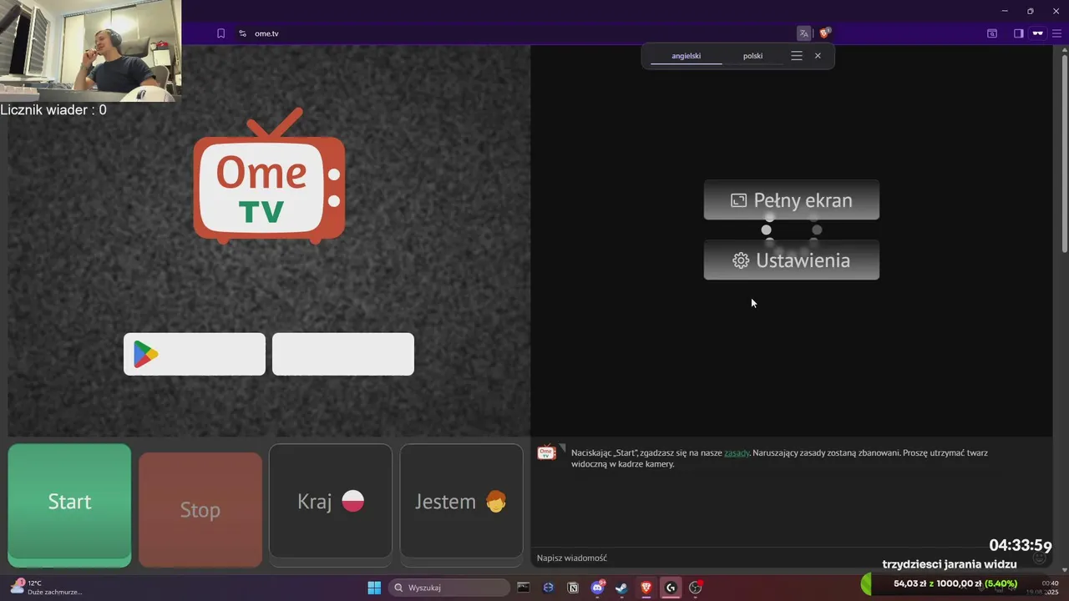Screen dimensions: 1069x601
Task: Click the Ome TV logo
Action: click(269, 177)
